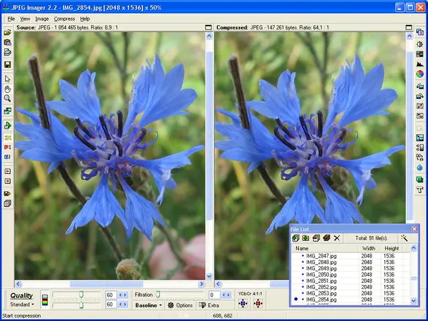The image size is (428, 321).
Task: Select the Hand pan tool
Action: tap(7, 89)
